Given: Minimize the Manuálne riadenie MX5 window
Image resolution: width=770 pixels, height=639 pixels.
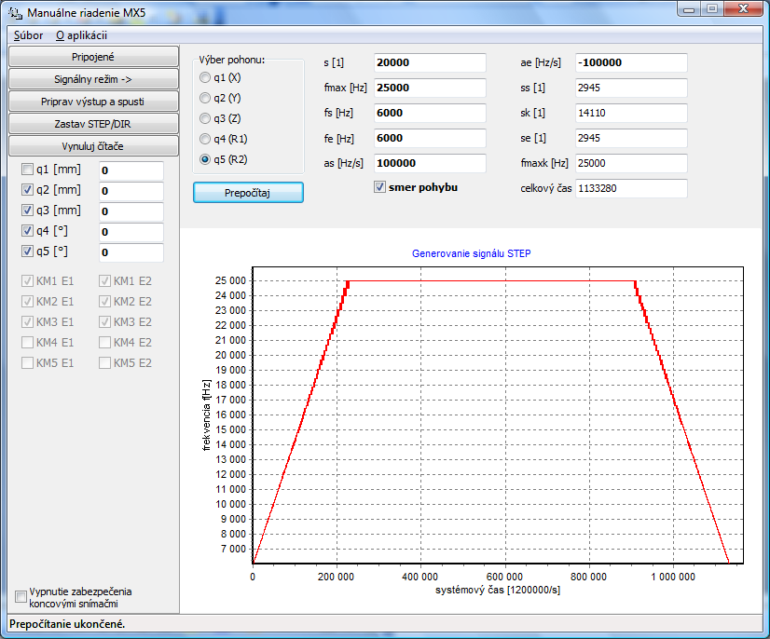Looking at the screenshot, I should click(x=689, y=10).
